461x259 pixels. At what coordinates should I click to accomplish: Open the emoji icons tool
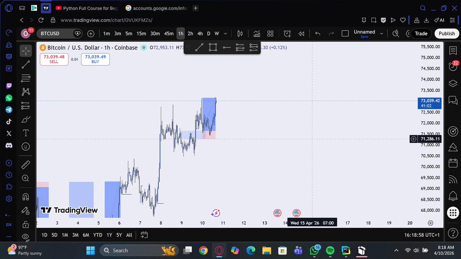(26, 147)
